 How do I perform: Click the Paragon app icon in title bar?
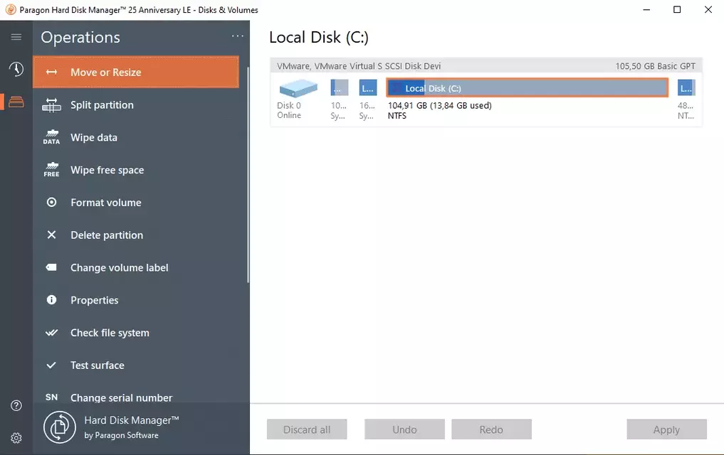pos(11,10)
